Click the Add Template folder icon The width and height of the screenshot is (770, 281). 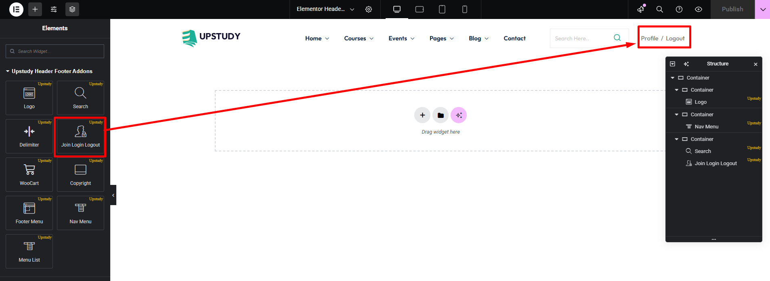click(441, 115)
